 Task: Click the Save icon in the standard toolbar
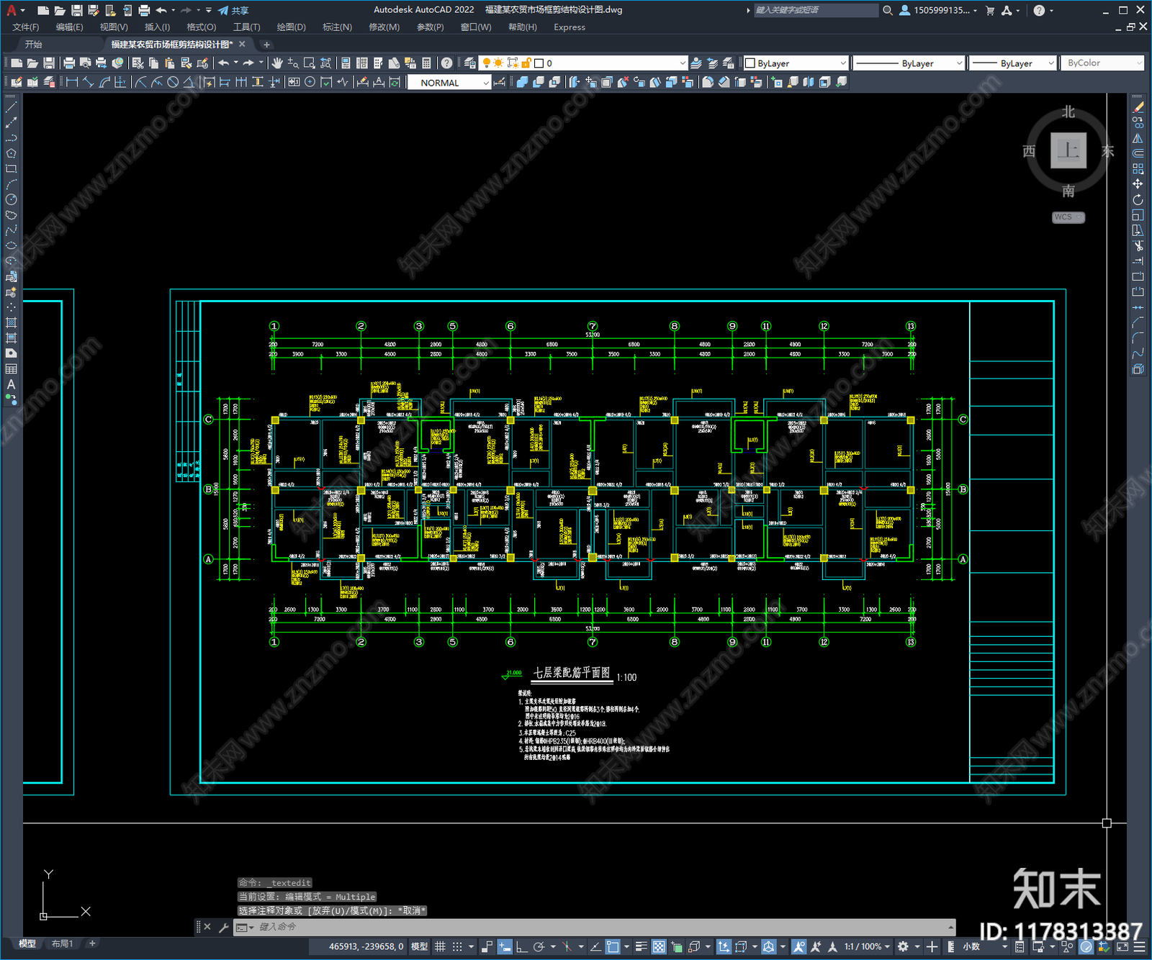click(48, 63)
